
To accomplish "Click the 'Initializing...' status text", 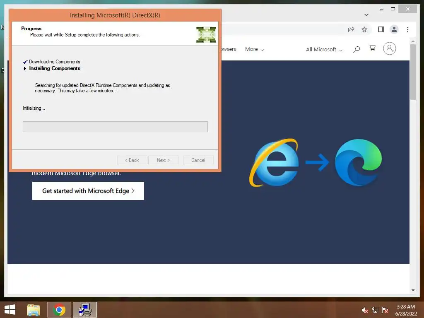I will tap(34, 108).
